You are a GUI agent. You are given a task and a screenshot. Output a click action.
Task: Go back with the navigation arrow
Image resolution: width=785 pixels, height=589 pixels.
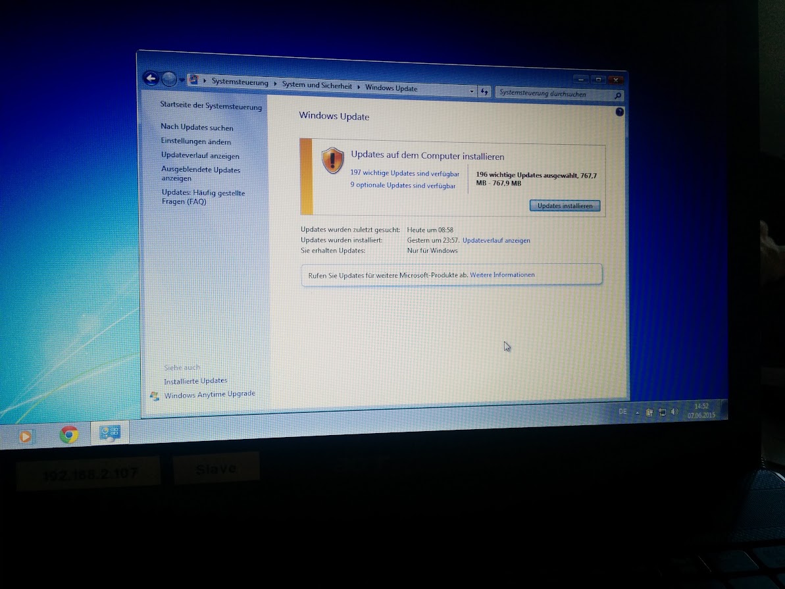click(x=151, y=78)
